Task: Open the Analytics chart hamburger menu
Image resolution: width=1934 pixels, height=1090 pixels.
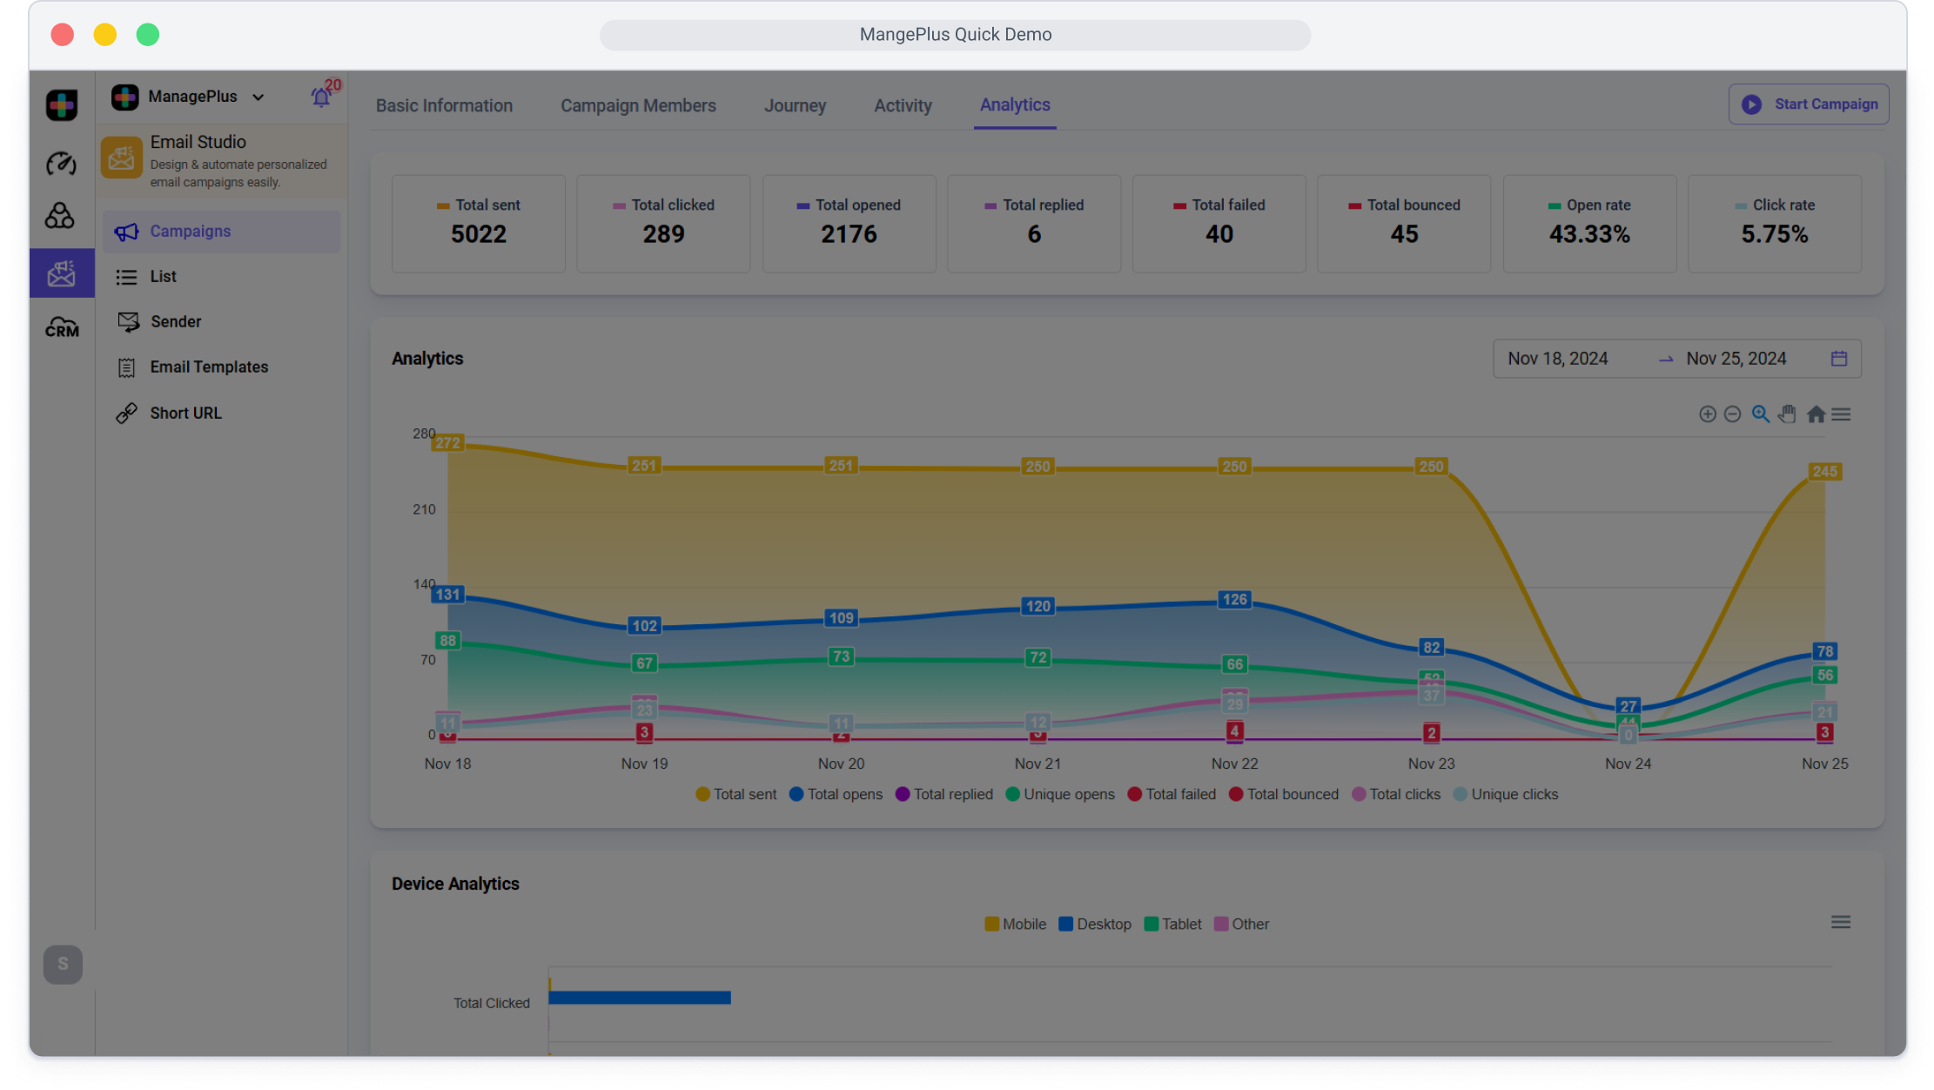Action: pyautogui.click(x=1841, y=414)
